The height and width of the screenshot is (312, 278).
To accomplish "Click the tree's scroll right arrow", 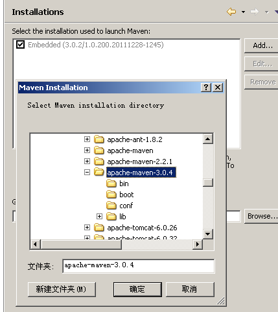I will pos(198,245).
